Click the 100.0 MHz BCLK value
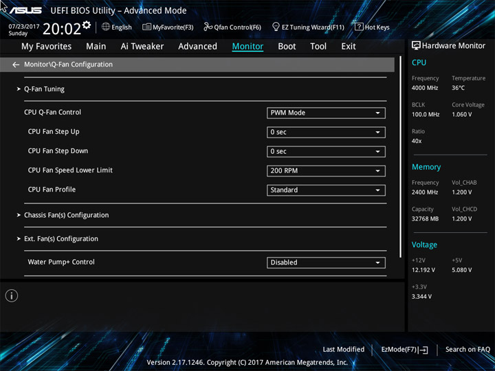 [x=426, y=115]
